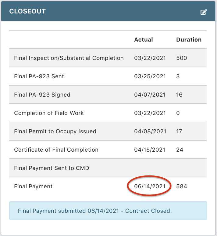Click the Completion of Field Work label
This screenshot has width=217, height=236.
point(49,113)
